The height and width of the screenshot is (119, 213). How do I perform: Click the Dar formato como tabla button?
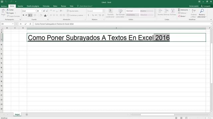pos(120,13)
